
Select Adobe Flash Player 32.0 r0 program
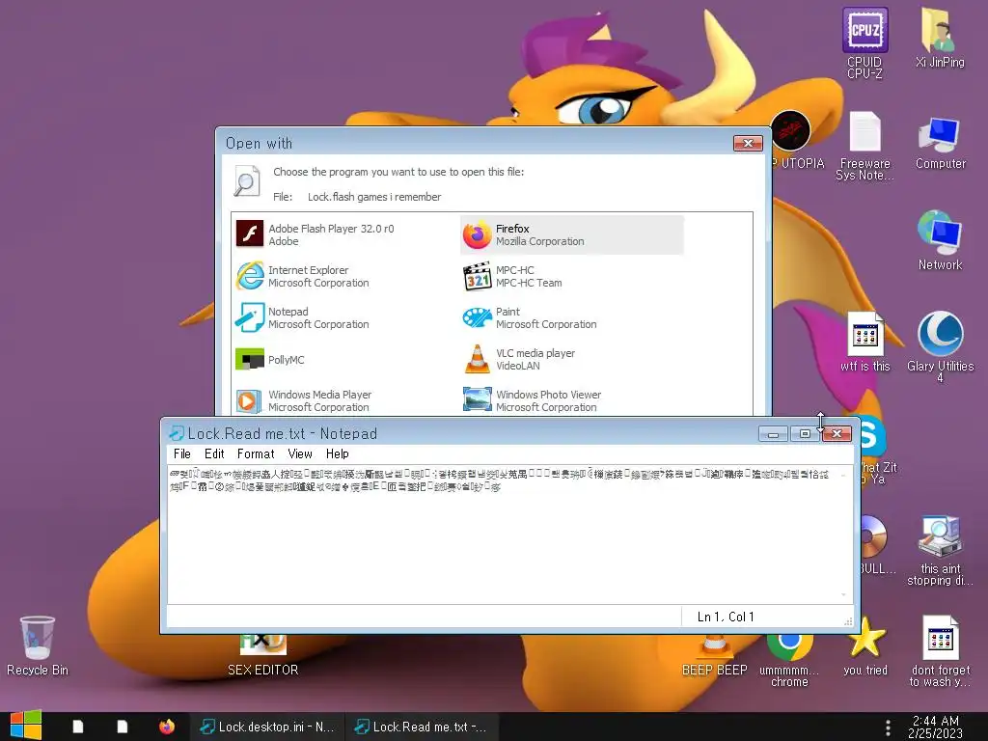tap(345, 234)
